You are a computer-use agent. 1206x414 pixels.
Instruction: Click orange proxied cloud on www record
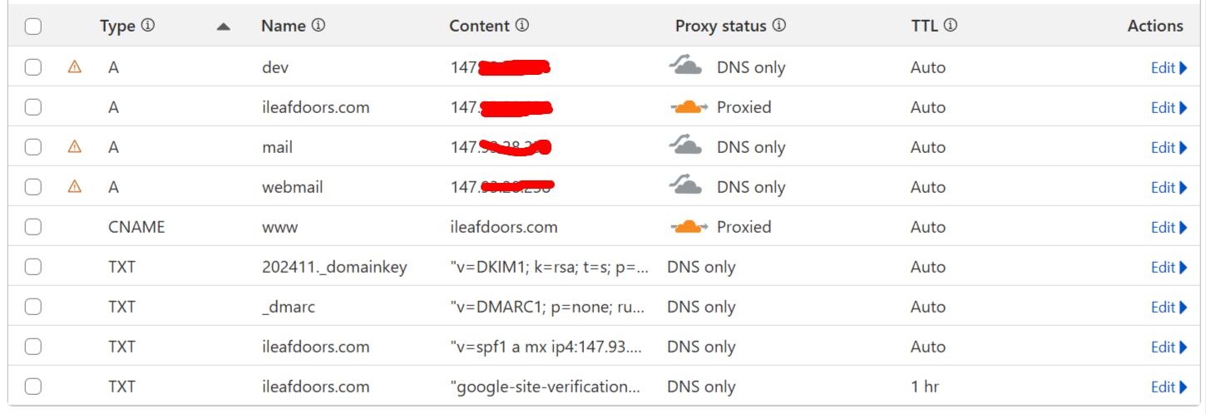pyautogui.click(x=688, y=226)
